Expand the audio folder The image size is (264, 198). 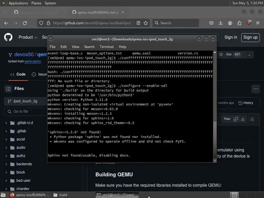pos(6,148)
